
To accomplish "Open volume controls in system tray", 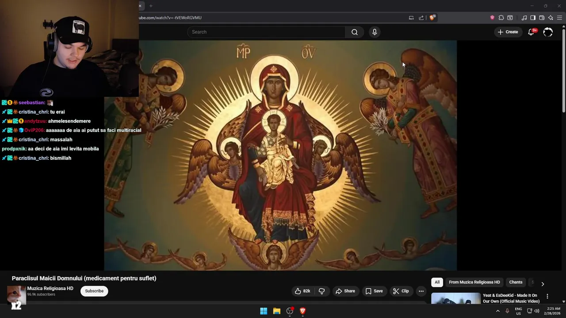I will coord(537,311).
